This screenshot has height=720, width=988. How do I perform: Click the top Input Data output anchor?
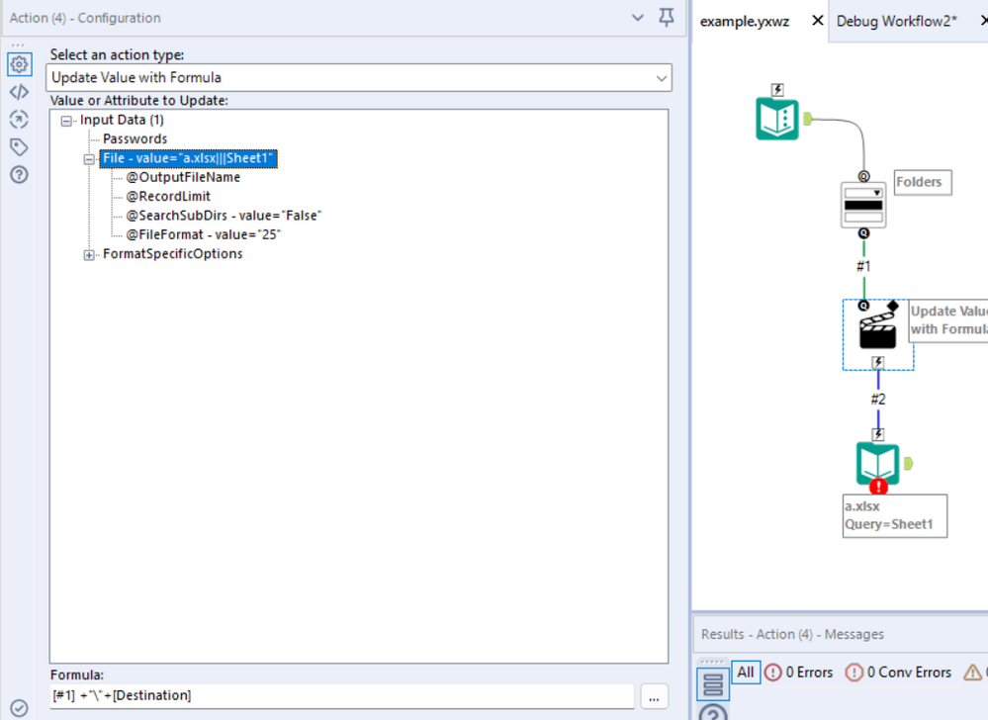[808, 118]
